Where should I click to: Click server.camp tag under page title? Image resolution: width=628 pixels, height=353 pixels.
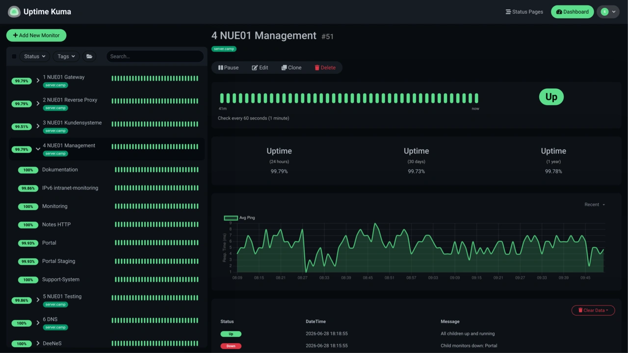pyautogui.click(x=224, y=49)
